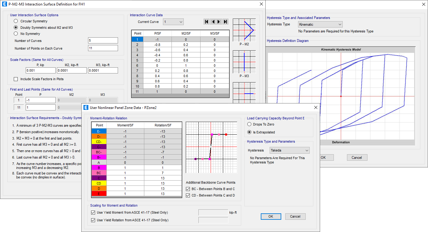The width and height of the screenshot is (428, 232).
Task: Click the ETABS icon on the PZone2 dialog
Action: tap(86, 107)
